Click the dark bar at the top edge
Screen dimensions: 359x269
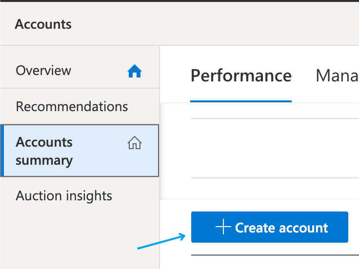click(179, 1)
